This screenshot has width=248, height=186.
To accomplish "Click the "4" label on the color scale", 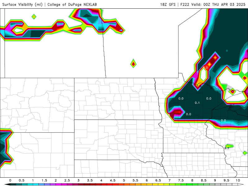I will pyautogui.click(x=101, y=180).
